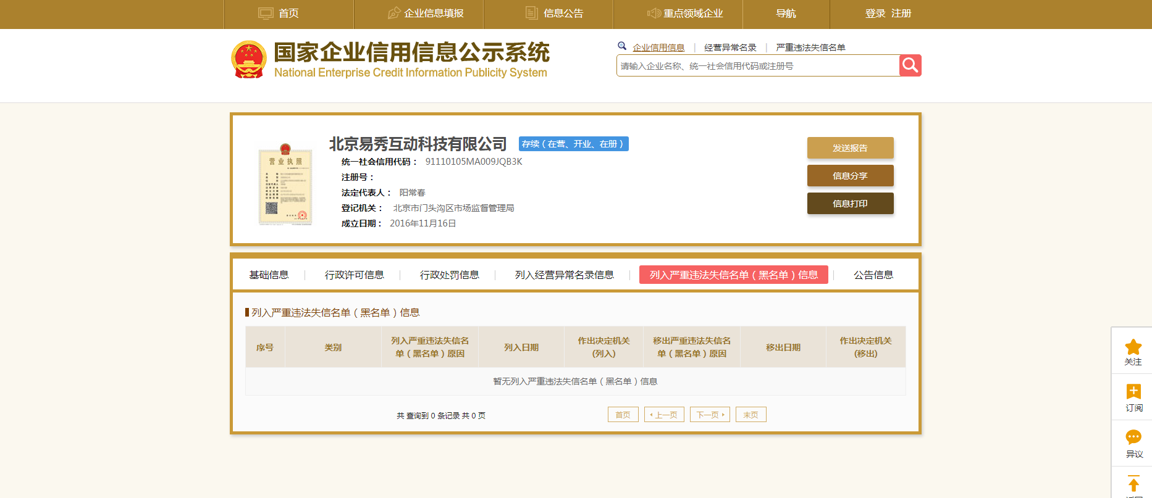The height and width of the screenshot is (498, 1152).
Task: Click the 订阅 plus icon
Action: click(x=1133, y=392)
